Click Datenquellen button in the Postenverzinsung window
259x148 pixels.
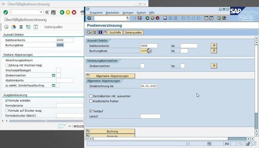[x=133, y=32]
